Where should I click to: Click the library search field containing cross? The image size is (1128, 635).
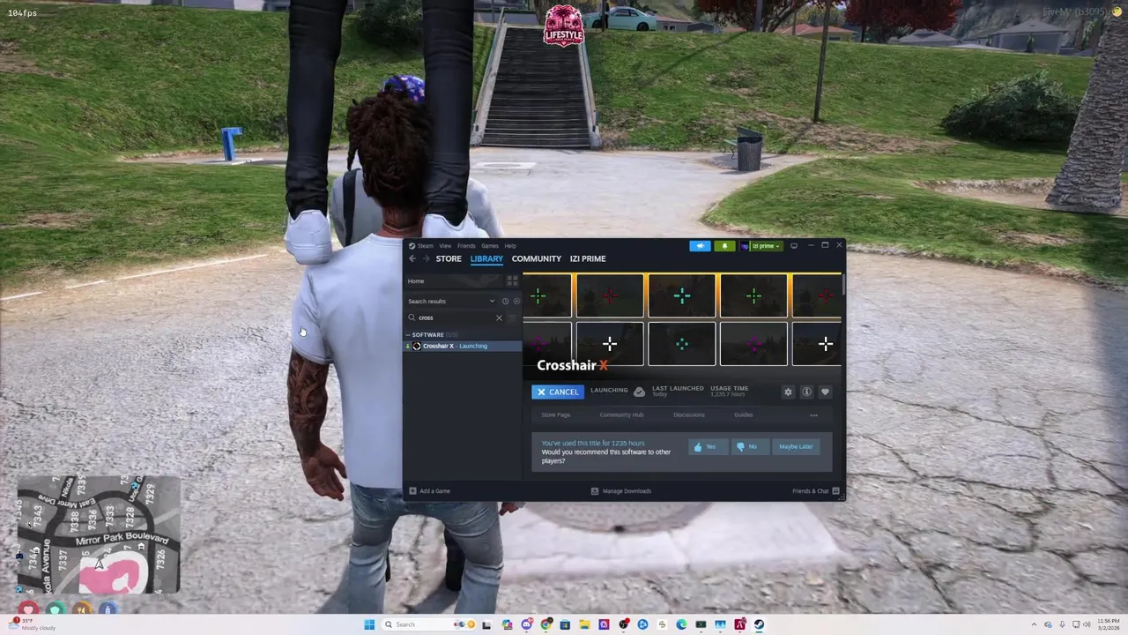[x=456, y=317]
